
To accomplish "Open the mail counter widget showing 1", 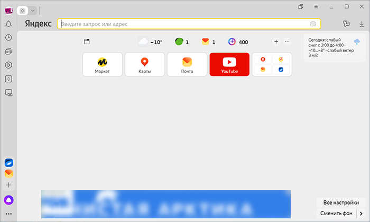I will coord(208,42).
